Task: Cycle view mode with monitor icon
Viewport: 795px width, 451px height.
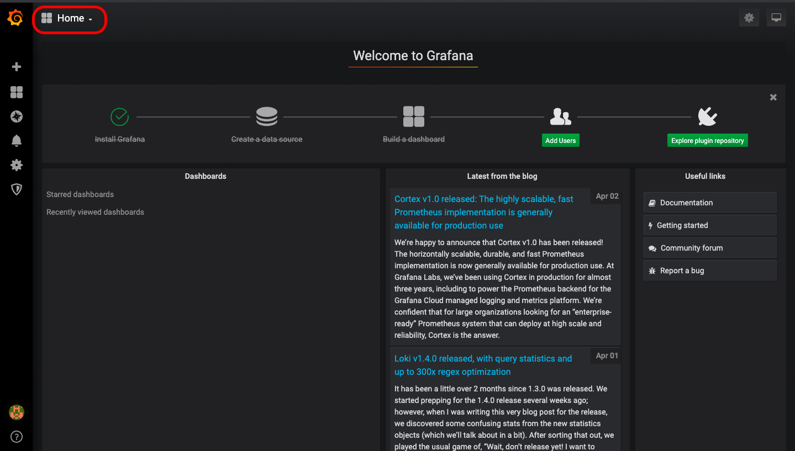Action: [776, 18]
